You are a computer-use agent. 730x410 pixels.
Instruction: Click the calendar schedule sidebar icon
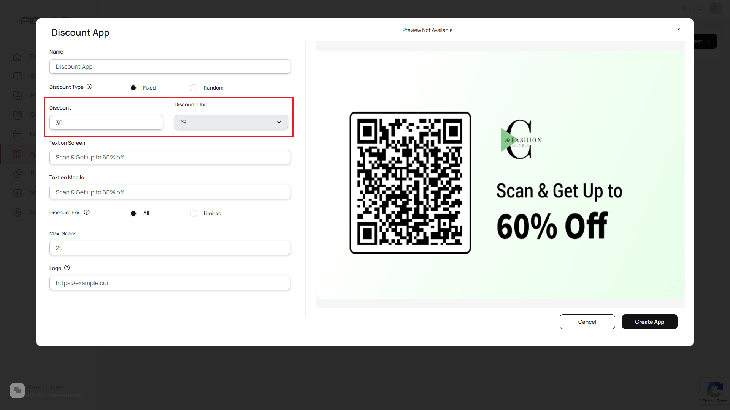17,134
